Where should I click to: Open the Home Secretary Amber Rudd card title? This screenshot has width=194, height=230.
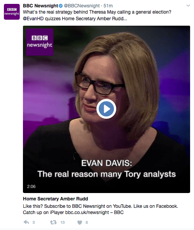[55, 199]
